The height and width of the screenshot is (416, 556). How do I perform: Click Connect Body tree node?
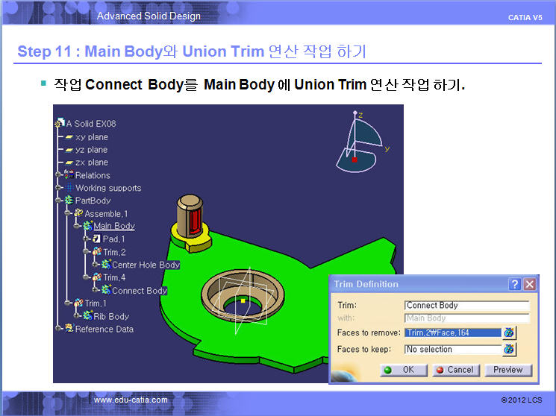139,291
